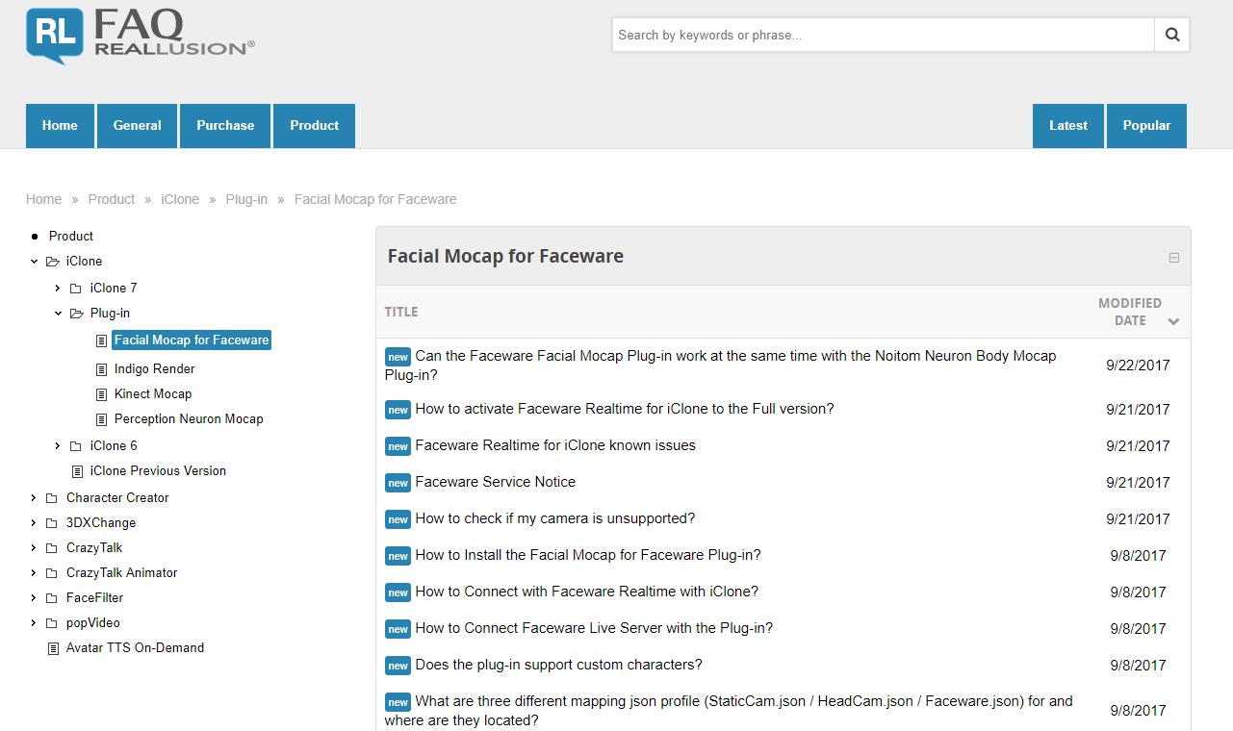Click the iClone 7 folder icon
The height and width of the screenshot is (731, 1233).
click(x=76, y=288)
